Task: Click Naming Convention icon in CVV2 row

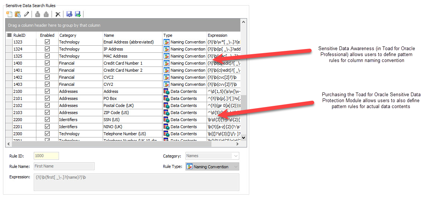Action: pyautogui.click(x=167, y=84)
